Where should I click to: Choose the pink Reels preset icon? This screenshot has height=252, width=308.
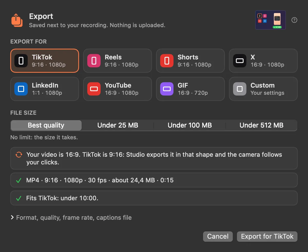[x=94, y=61]
